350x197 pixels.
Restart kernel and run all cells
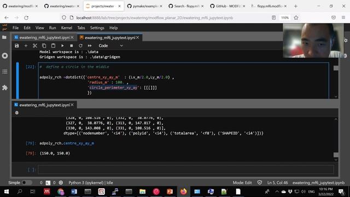(90, 45)
